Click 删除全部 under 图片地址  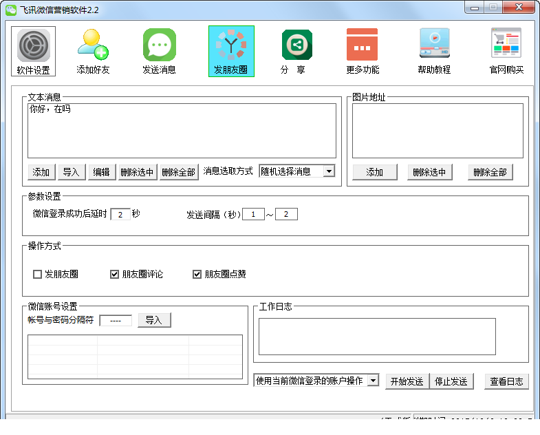tap(490, 172)
